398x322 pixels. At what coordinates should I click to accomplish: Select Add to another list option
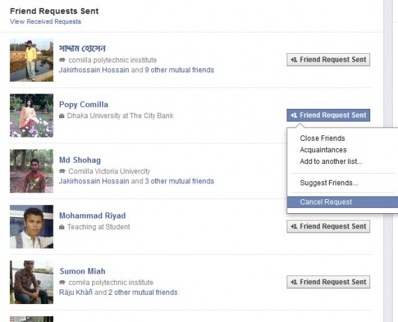point(331,161)
